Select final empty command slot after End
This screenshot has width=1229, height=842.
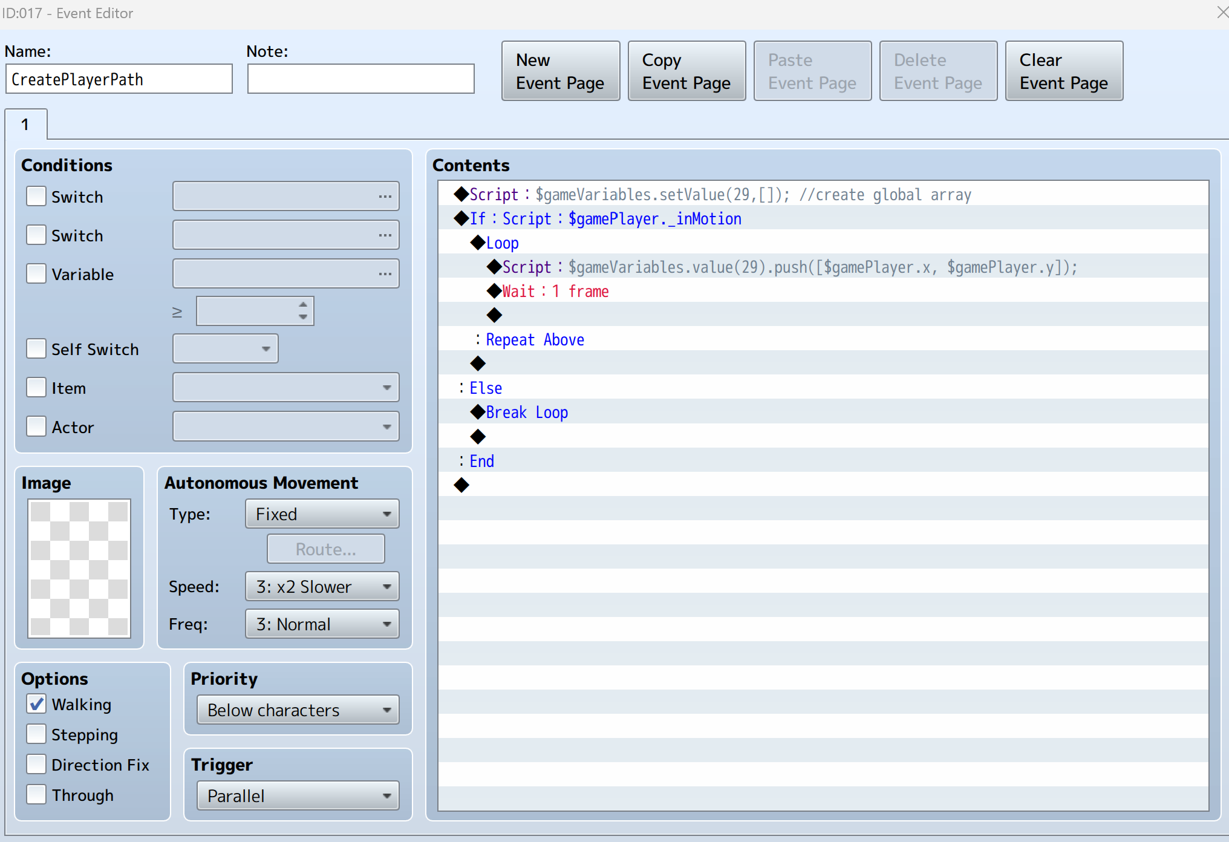[x=823, y=485]
